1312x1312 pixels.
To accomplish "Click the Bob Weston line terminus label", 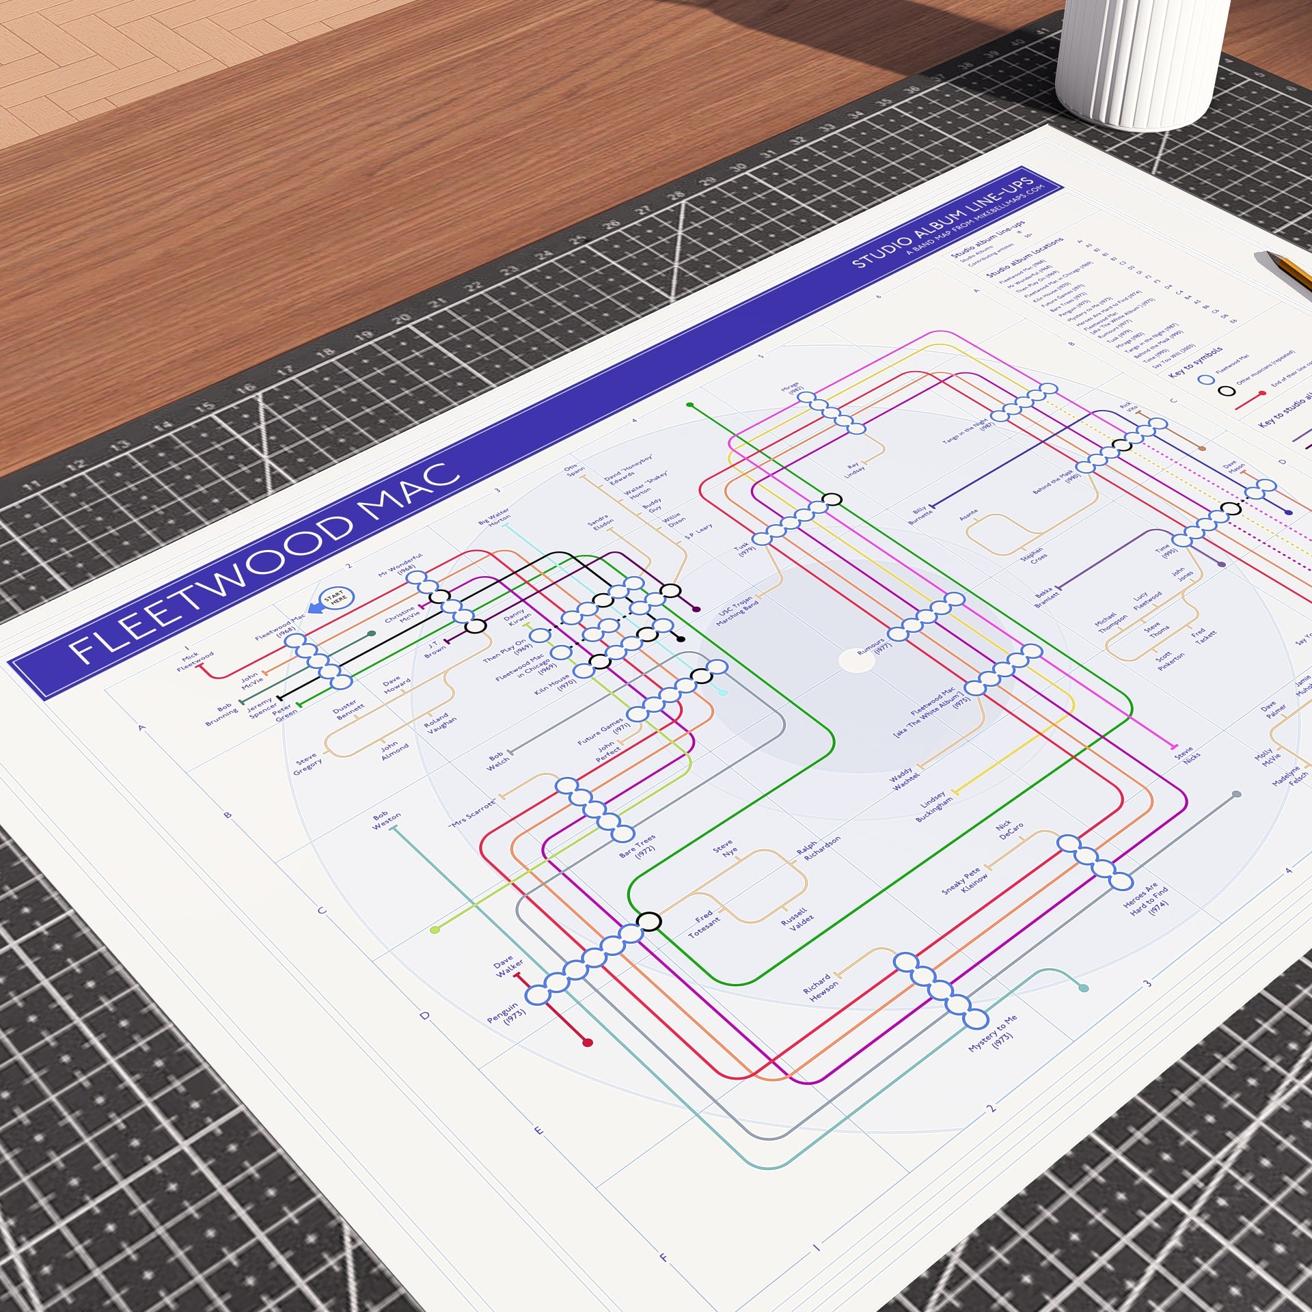I will point(385,821).
